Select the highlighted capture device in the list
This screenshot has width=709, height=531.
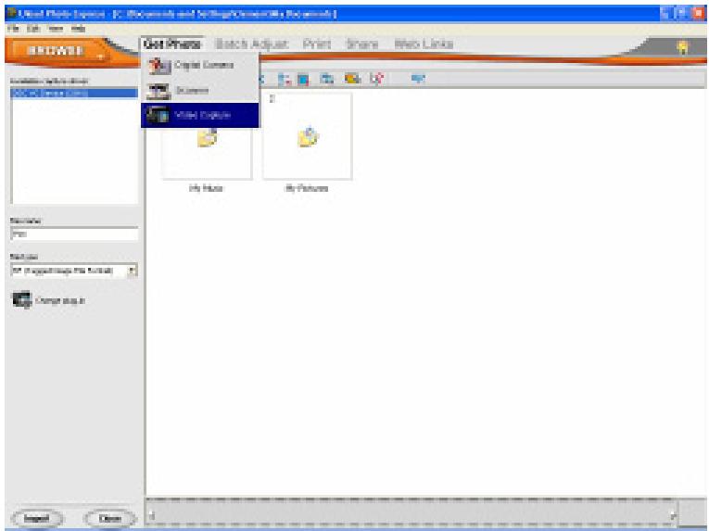click(74, 94)
